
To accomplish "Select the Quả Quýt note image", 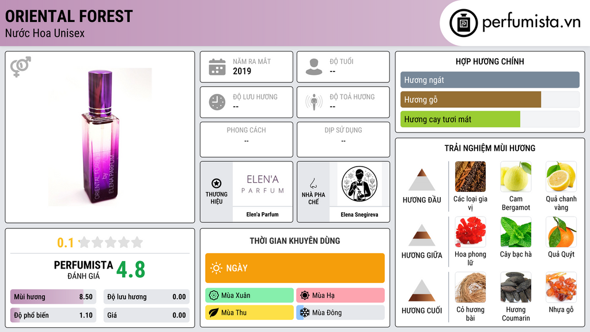I will click(x=561, y=232).
